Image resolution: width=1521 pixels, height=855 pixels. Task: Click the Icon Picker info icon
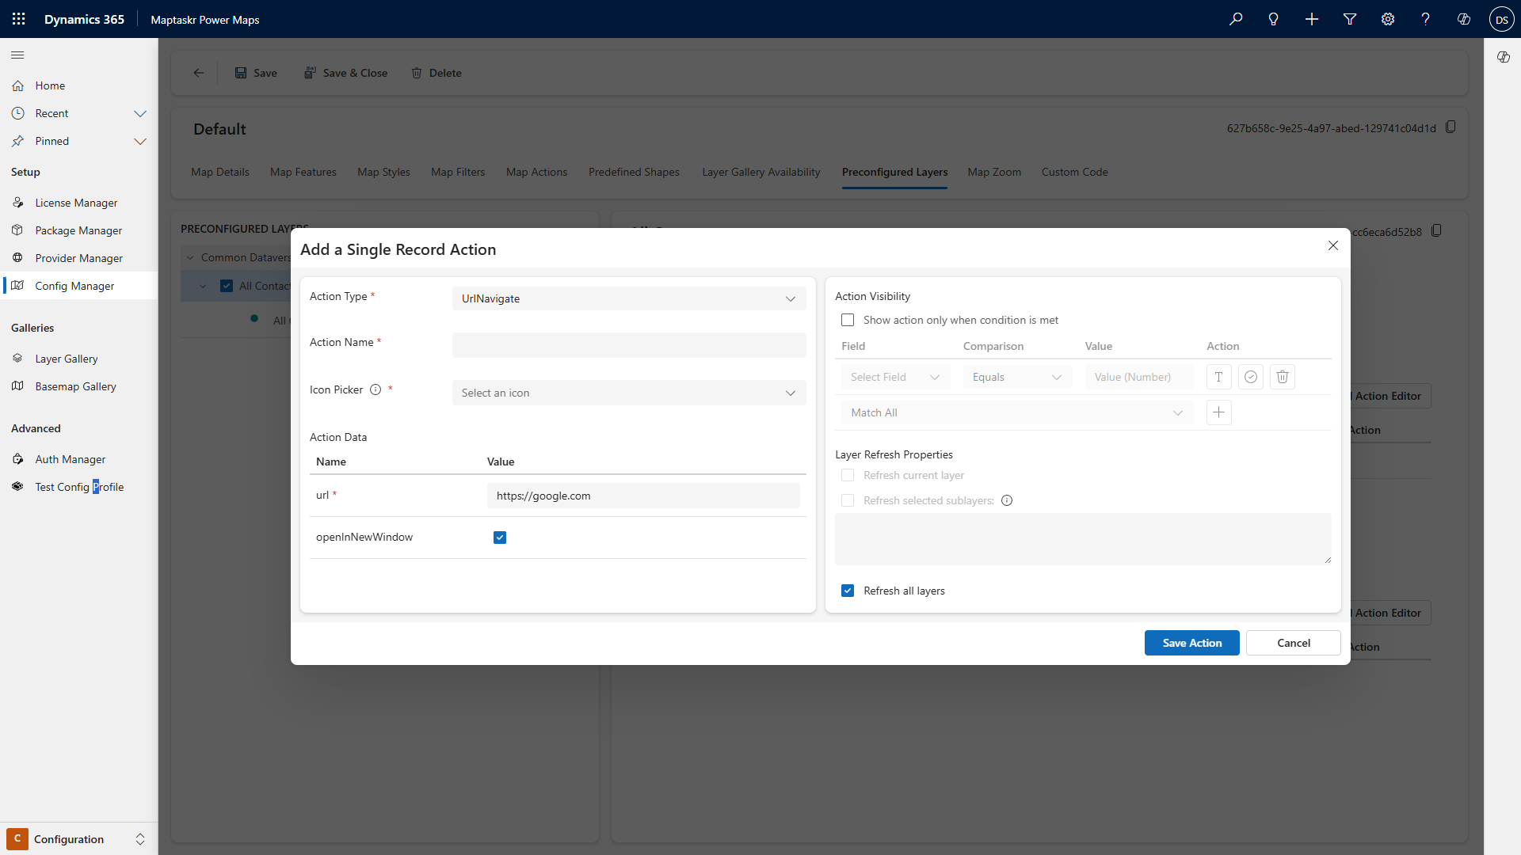(x=375, y=389)
